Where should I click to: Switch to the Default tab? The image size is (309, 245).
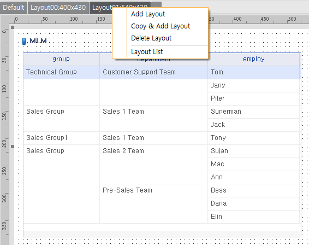coord(14,8)
